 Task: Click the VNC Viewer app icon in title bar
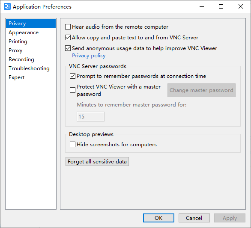pos(7,6)
